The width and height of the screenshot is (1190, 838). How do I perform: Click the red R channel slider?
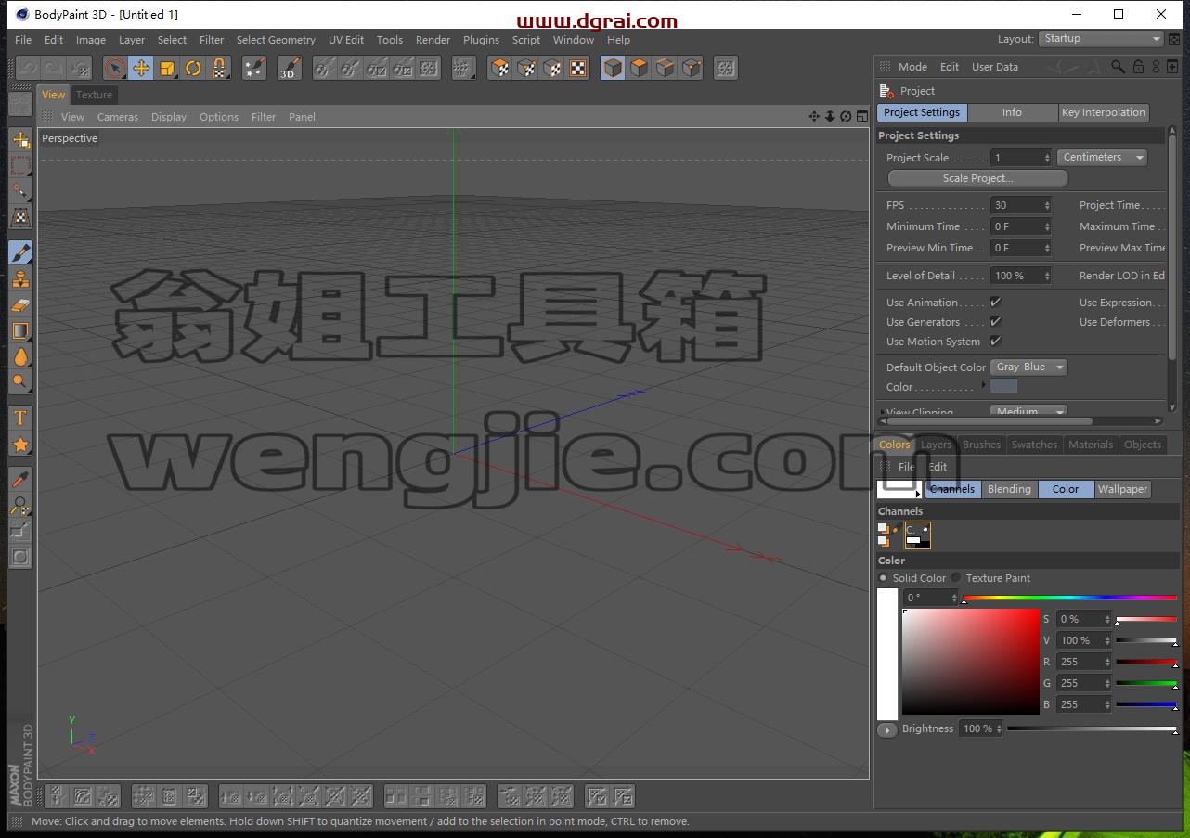1146,662
